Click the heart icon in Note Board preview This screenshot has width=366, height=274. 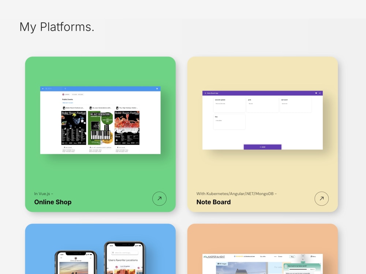tap(316, 93)
